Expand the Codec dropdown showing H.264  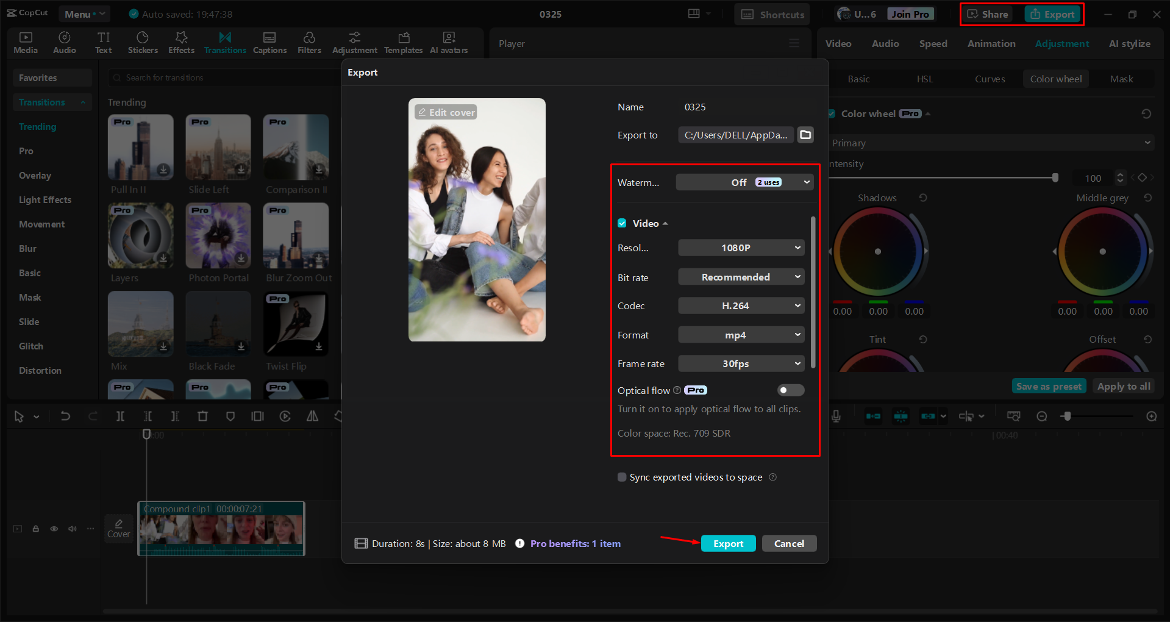tap(741, 306)
